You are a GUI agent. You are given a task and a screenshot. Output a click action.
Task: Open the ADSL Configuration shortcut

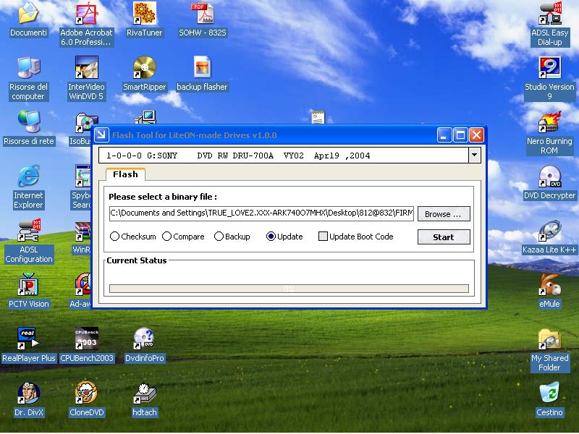28,230
